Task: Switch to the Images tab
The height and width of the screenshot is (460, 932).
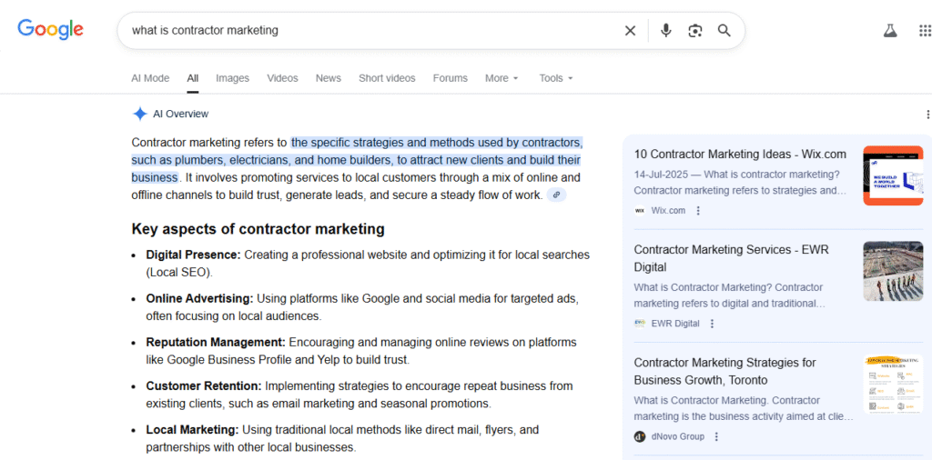Action: pyautogui.click(x=232, y=78)
